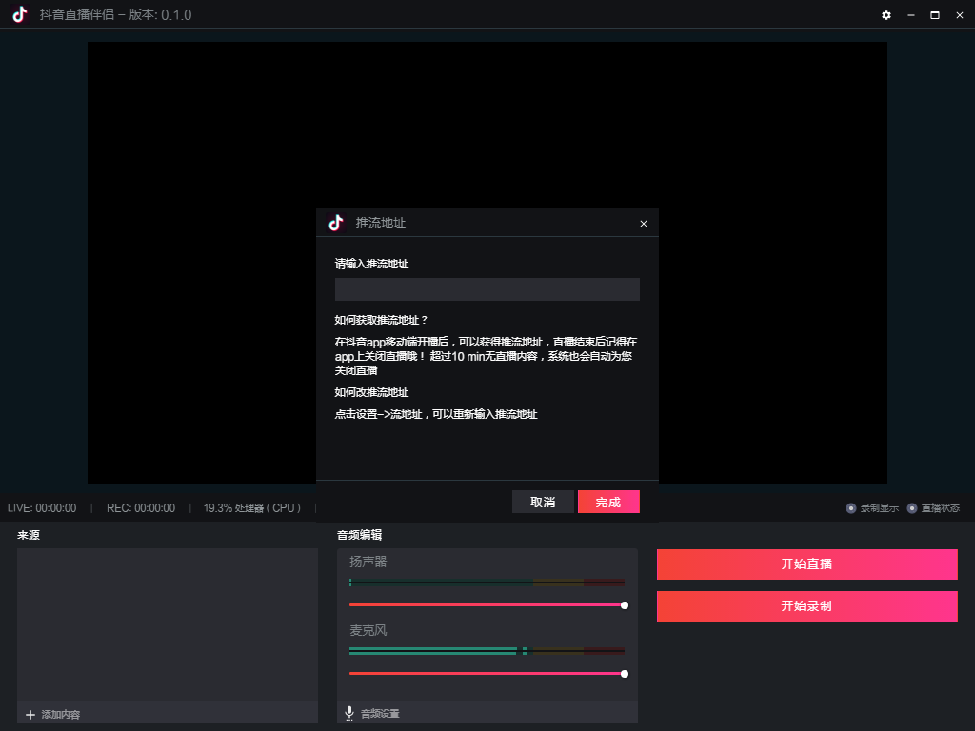Open the settings gear icon
Screen dimensions: 975x731
pyautogui.click(x=885, y=15)
